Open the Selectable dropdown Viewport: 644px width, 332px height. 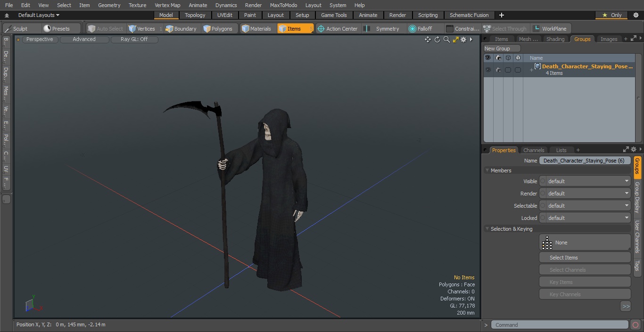(588, 206)
